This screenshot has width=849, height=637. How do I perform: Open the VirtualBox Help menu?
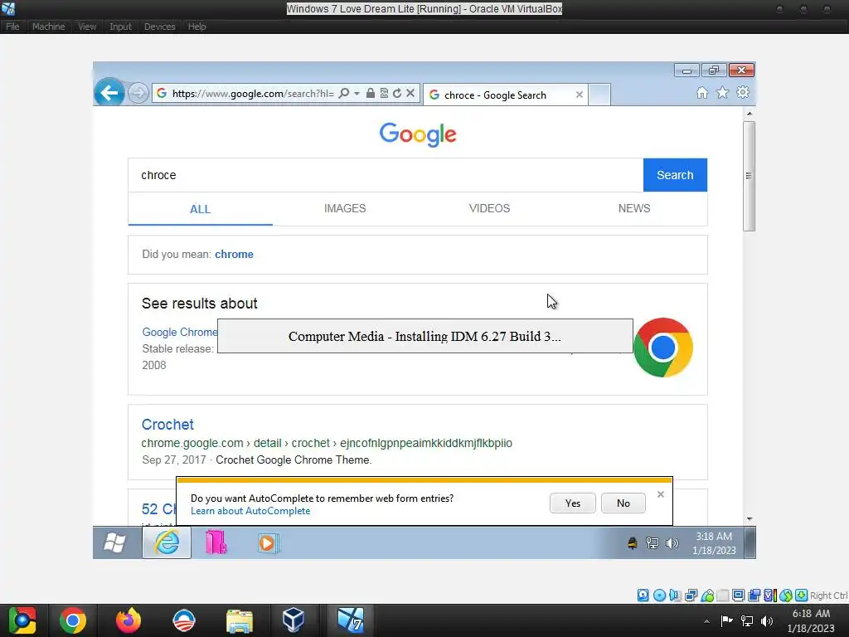click(196, 27)
